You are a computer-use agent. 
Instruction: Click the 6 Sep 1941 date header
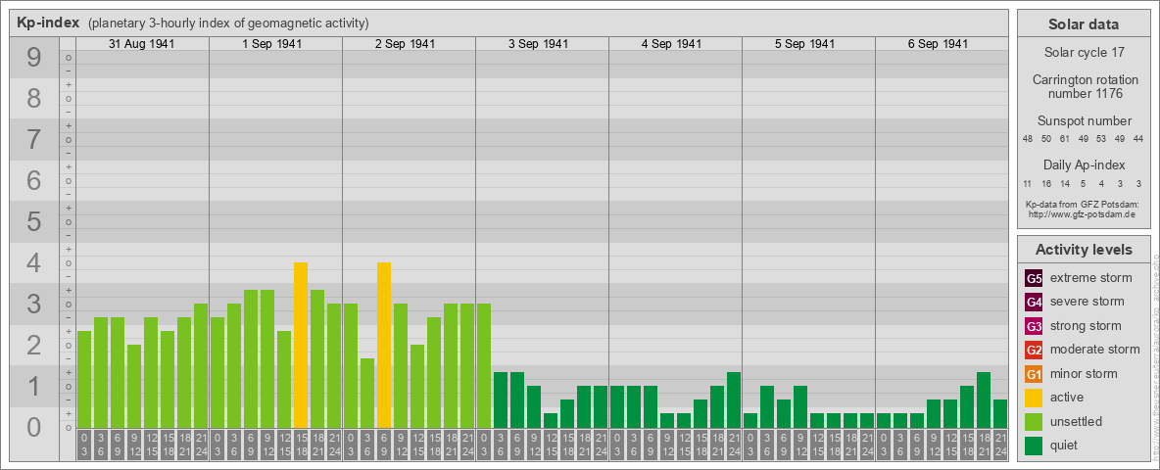pyautogui.click(x=938, y=44)
